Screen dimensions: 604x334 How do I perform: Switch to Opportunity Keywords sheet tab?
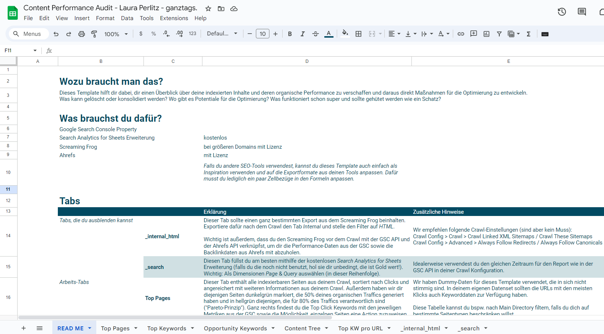[235, 328]
